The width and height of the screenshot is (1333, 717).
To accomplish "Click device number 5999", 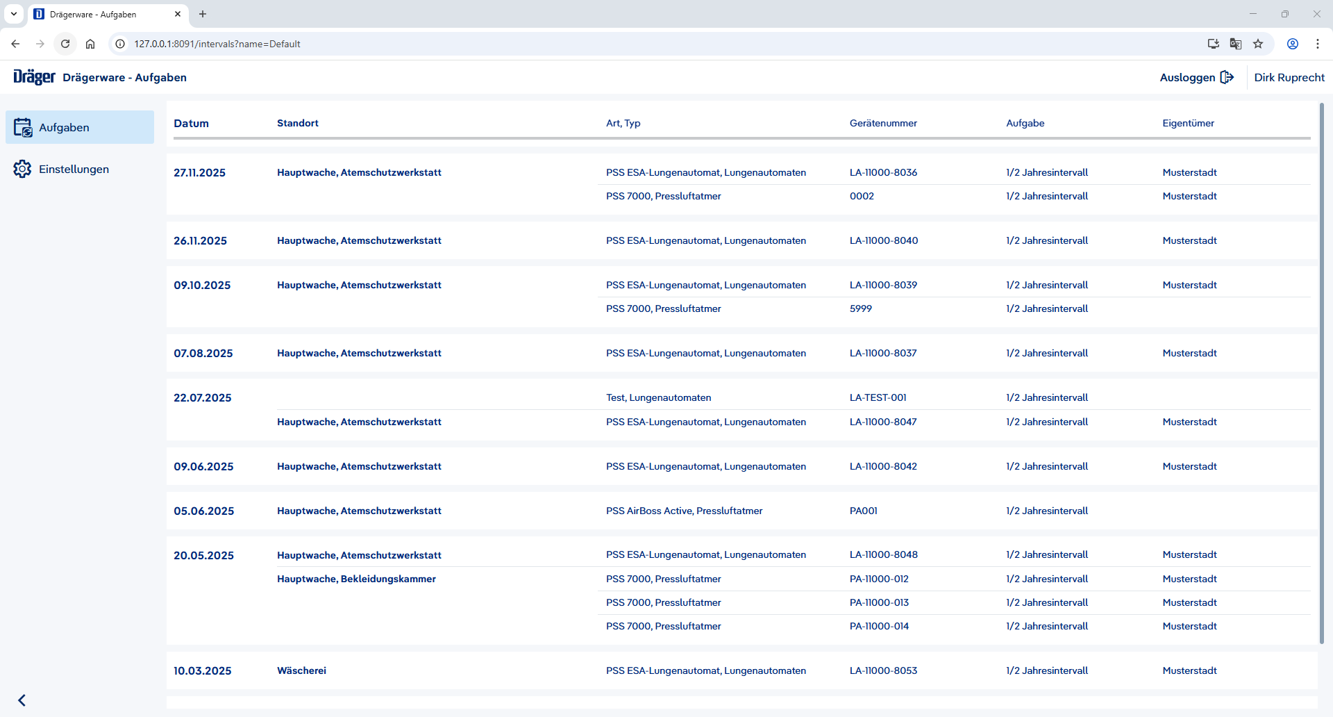I will click(861, 308).
